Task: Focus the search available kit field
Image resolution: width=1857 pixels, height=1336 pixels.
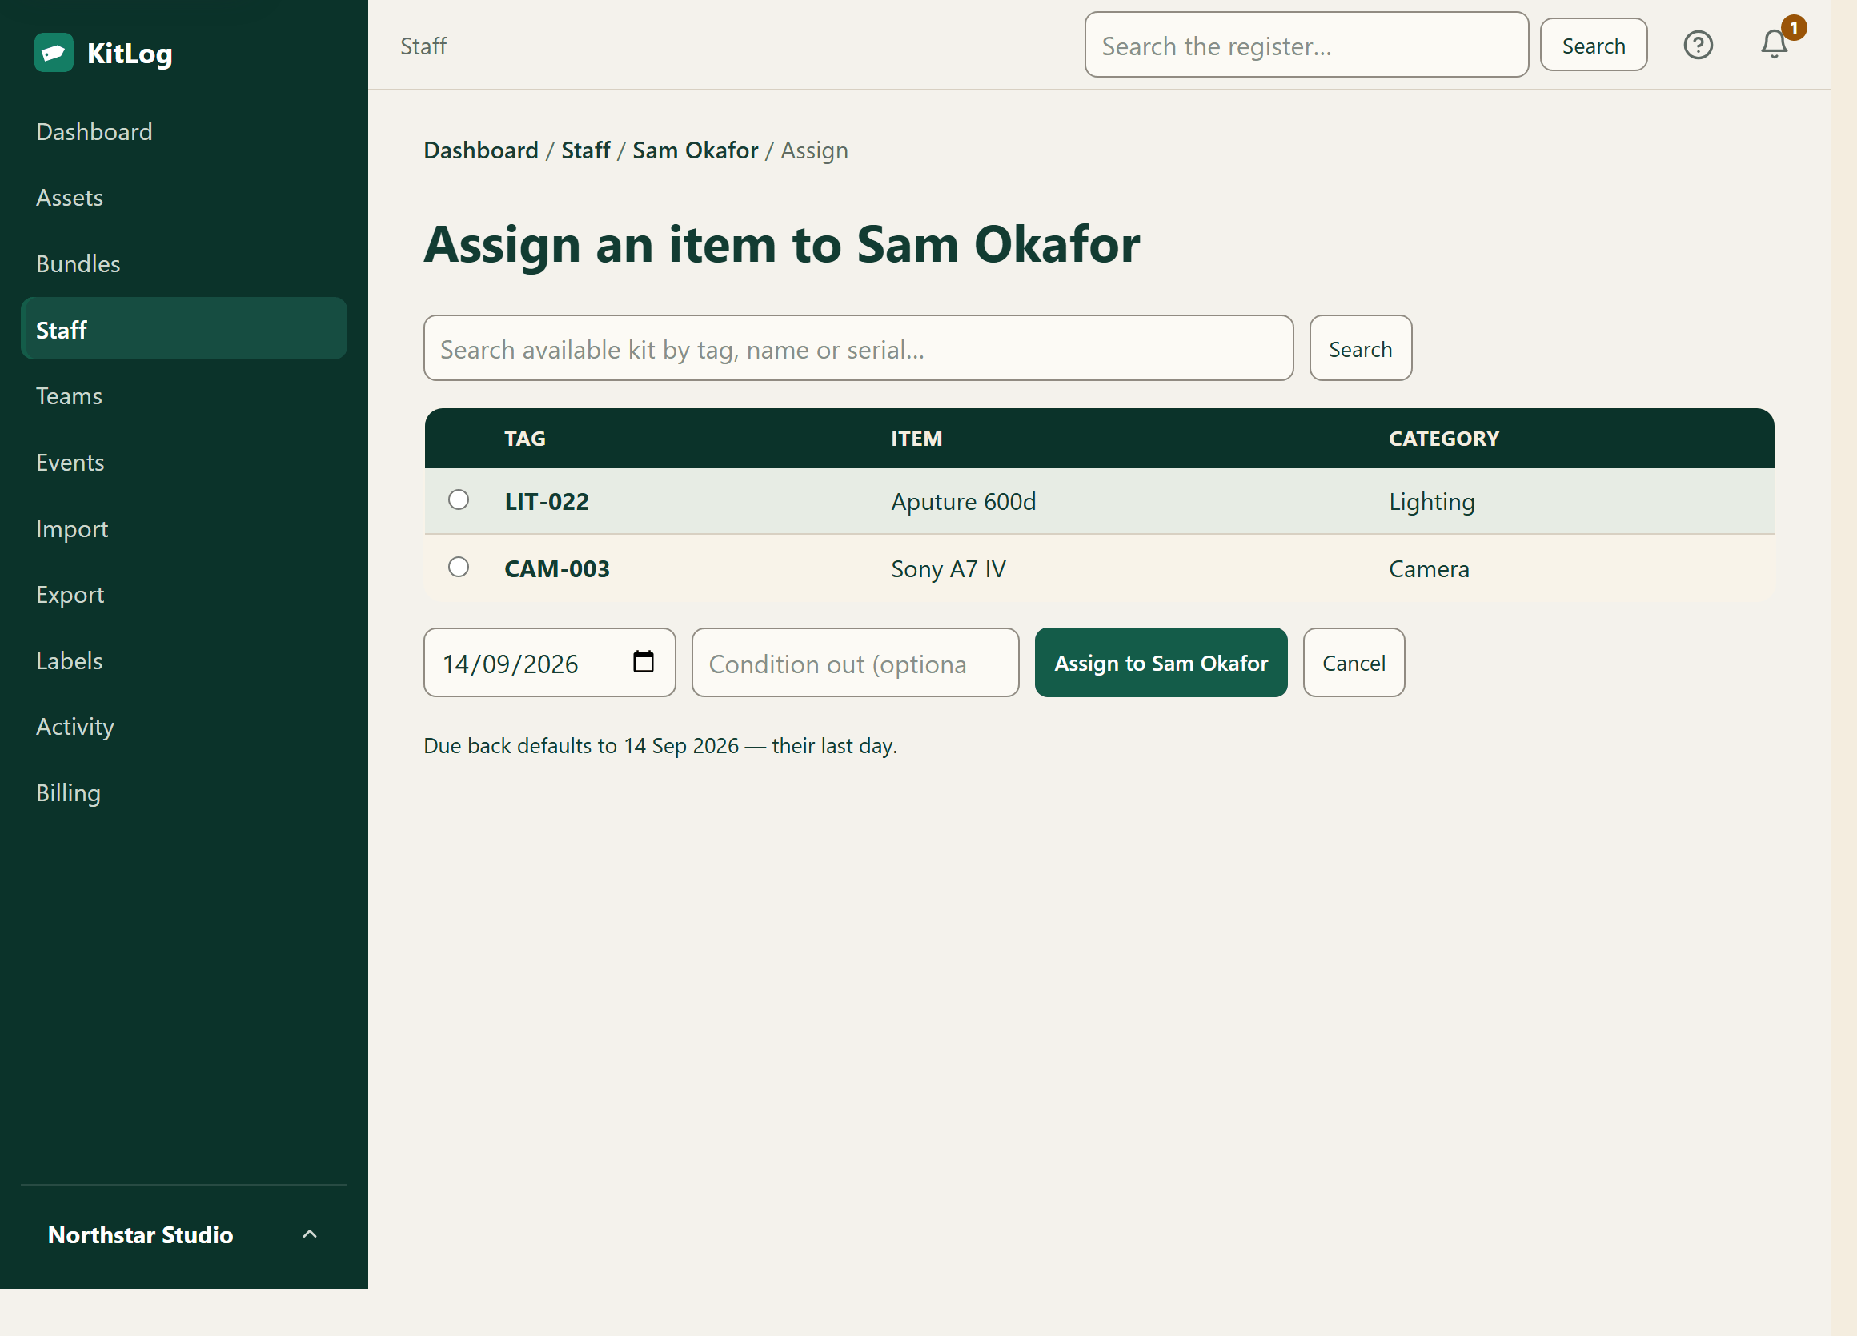Action: (x=858, y=349)
